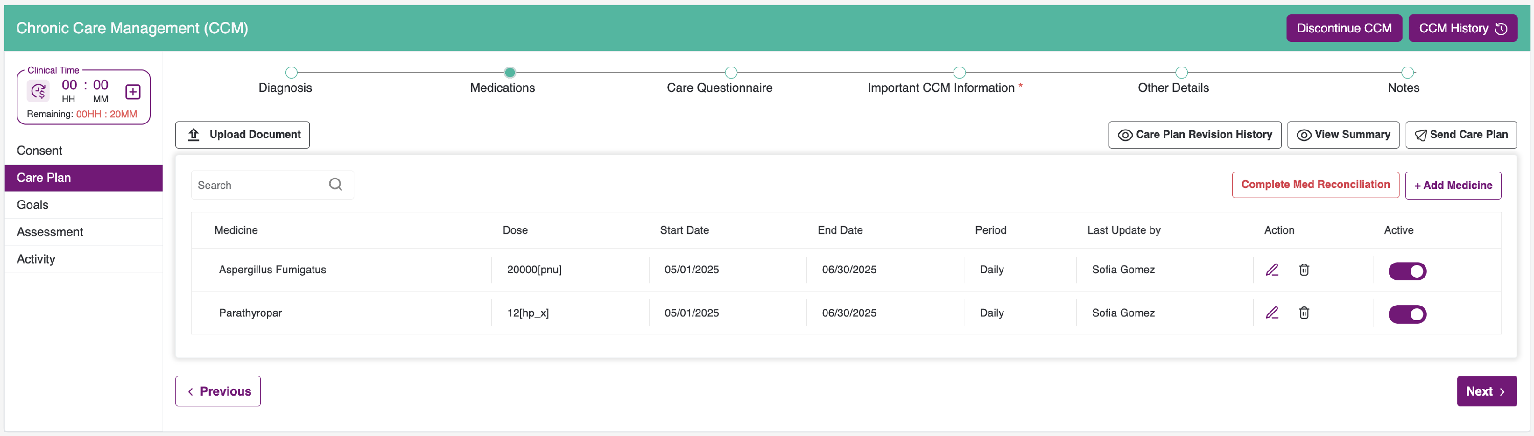The height and width of the screenshot is (436, 1534).
Task: Open Goals in the sidebar
Action: coord(83,205)
